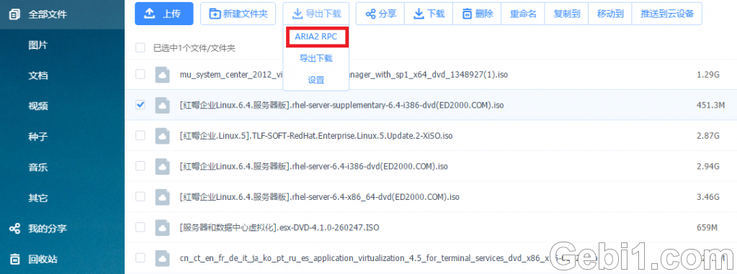Click the 3.46G size value
Viewport: 737px width, 274px height.
708,196
